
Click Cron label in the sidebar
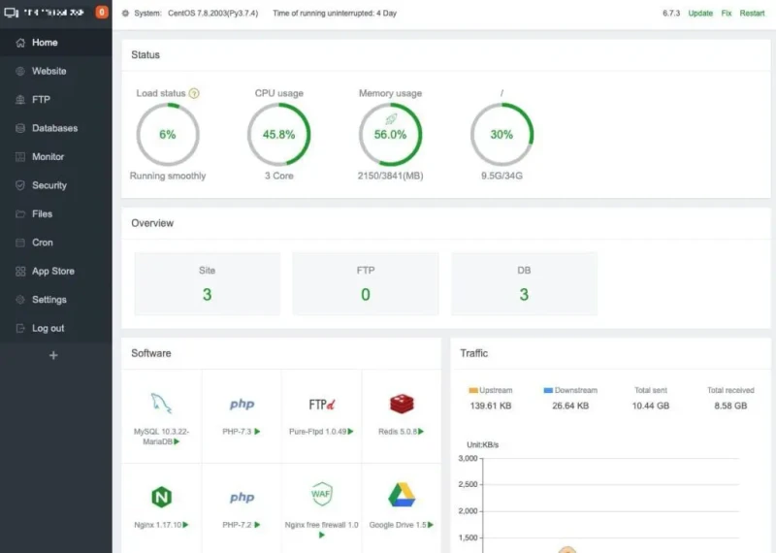coord(43,243)
